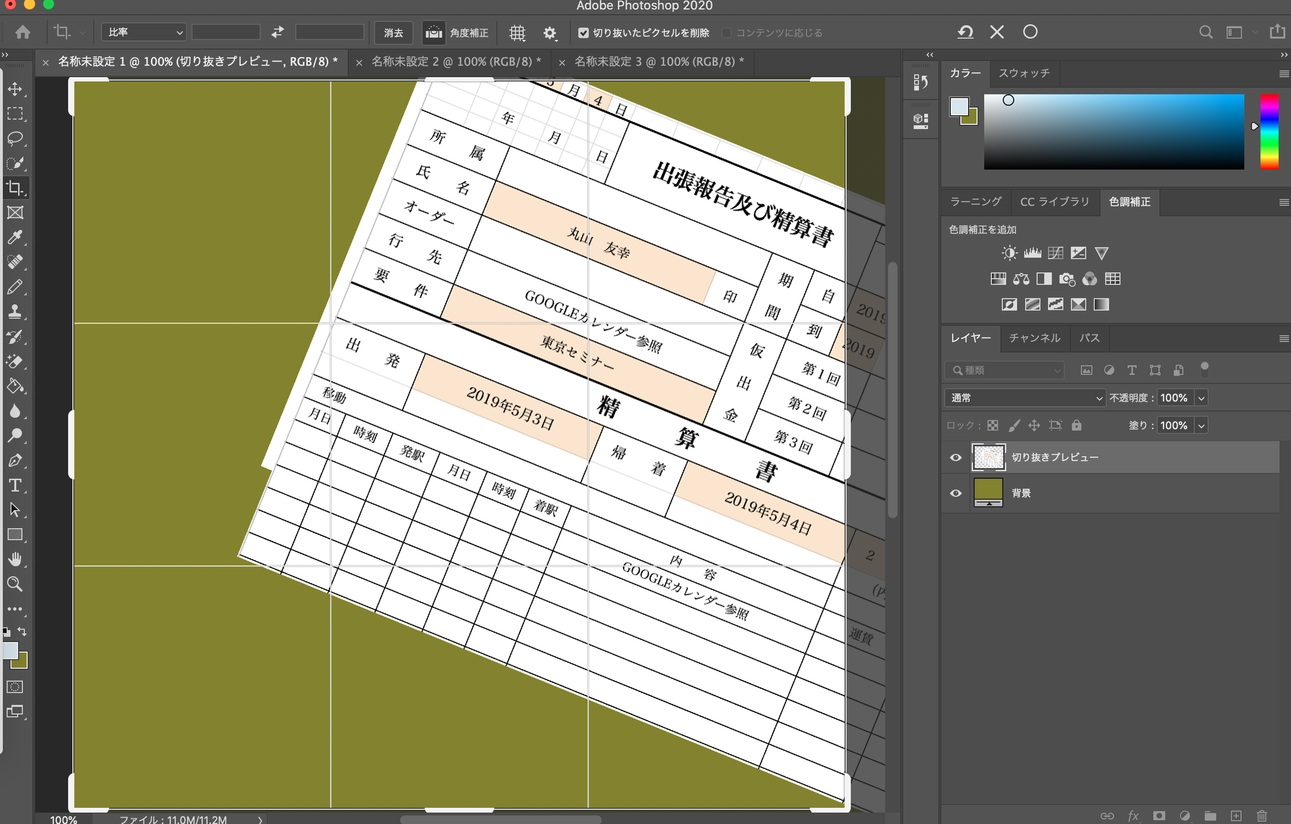Viewport: 1291px width, 824px height.
Task: Click the 消去 clear button
Action: click(x=393, y=33)
